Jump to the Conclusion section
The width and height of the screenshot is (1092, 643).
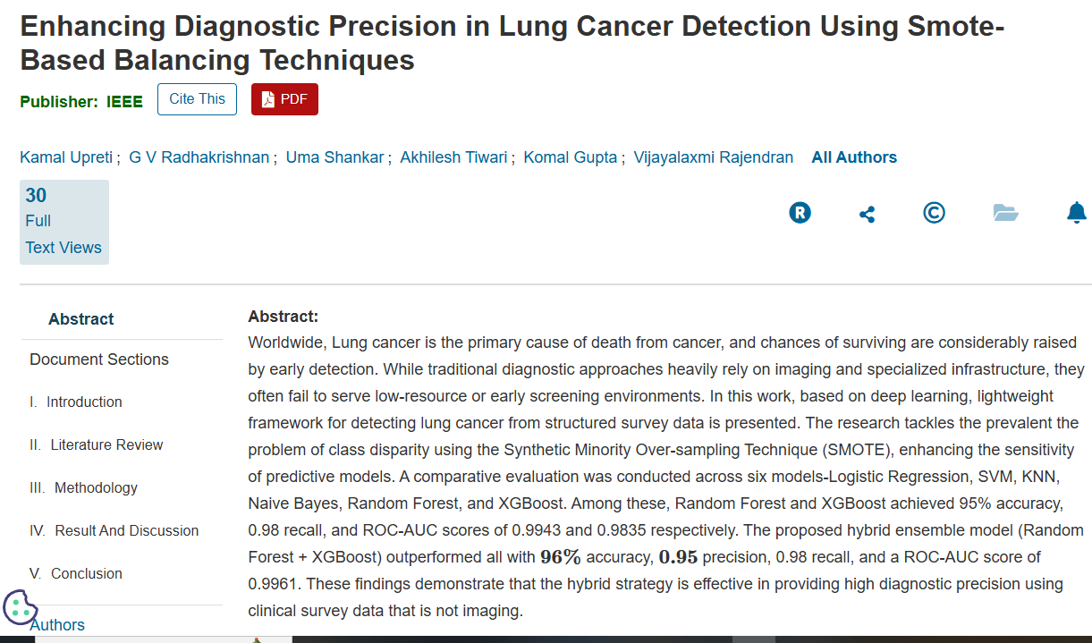click(x=86, y=574)
